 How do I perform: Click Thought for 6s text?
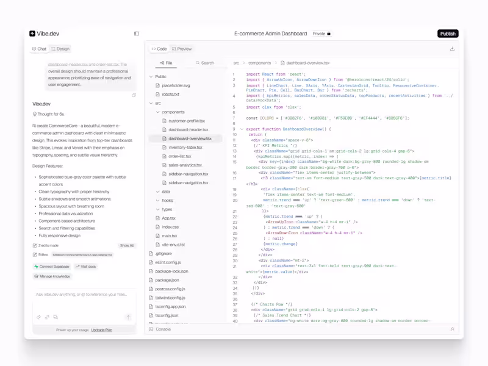point(51,114)
